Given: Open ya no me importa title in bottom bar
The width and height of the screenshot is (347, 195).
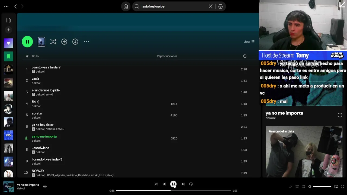Looking at the screenshot, I should (x=28, y=185).
